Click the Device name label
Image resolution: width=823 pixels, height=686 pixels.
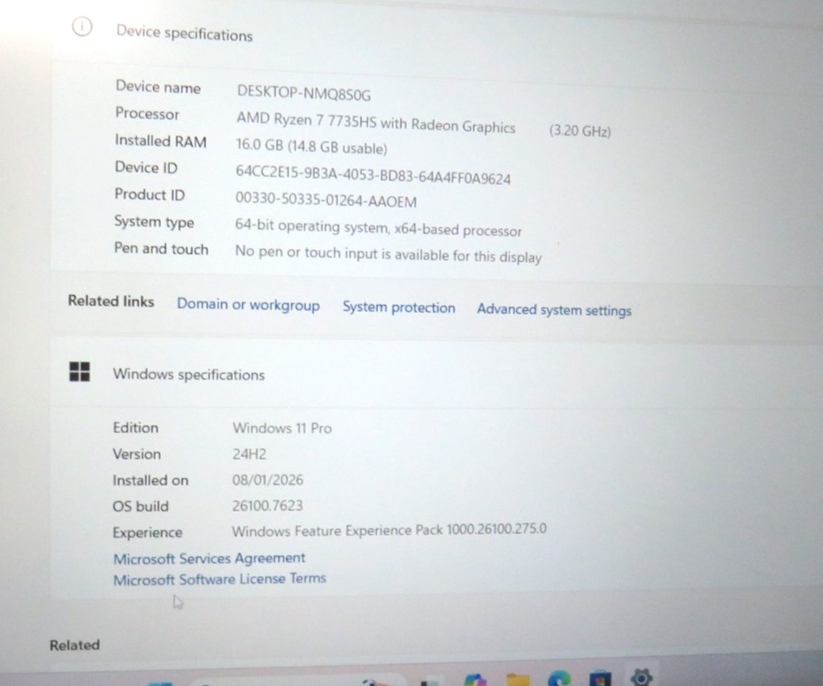[158, 87]
